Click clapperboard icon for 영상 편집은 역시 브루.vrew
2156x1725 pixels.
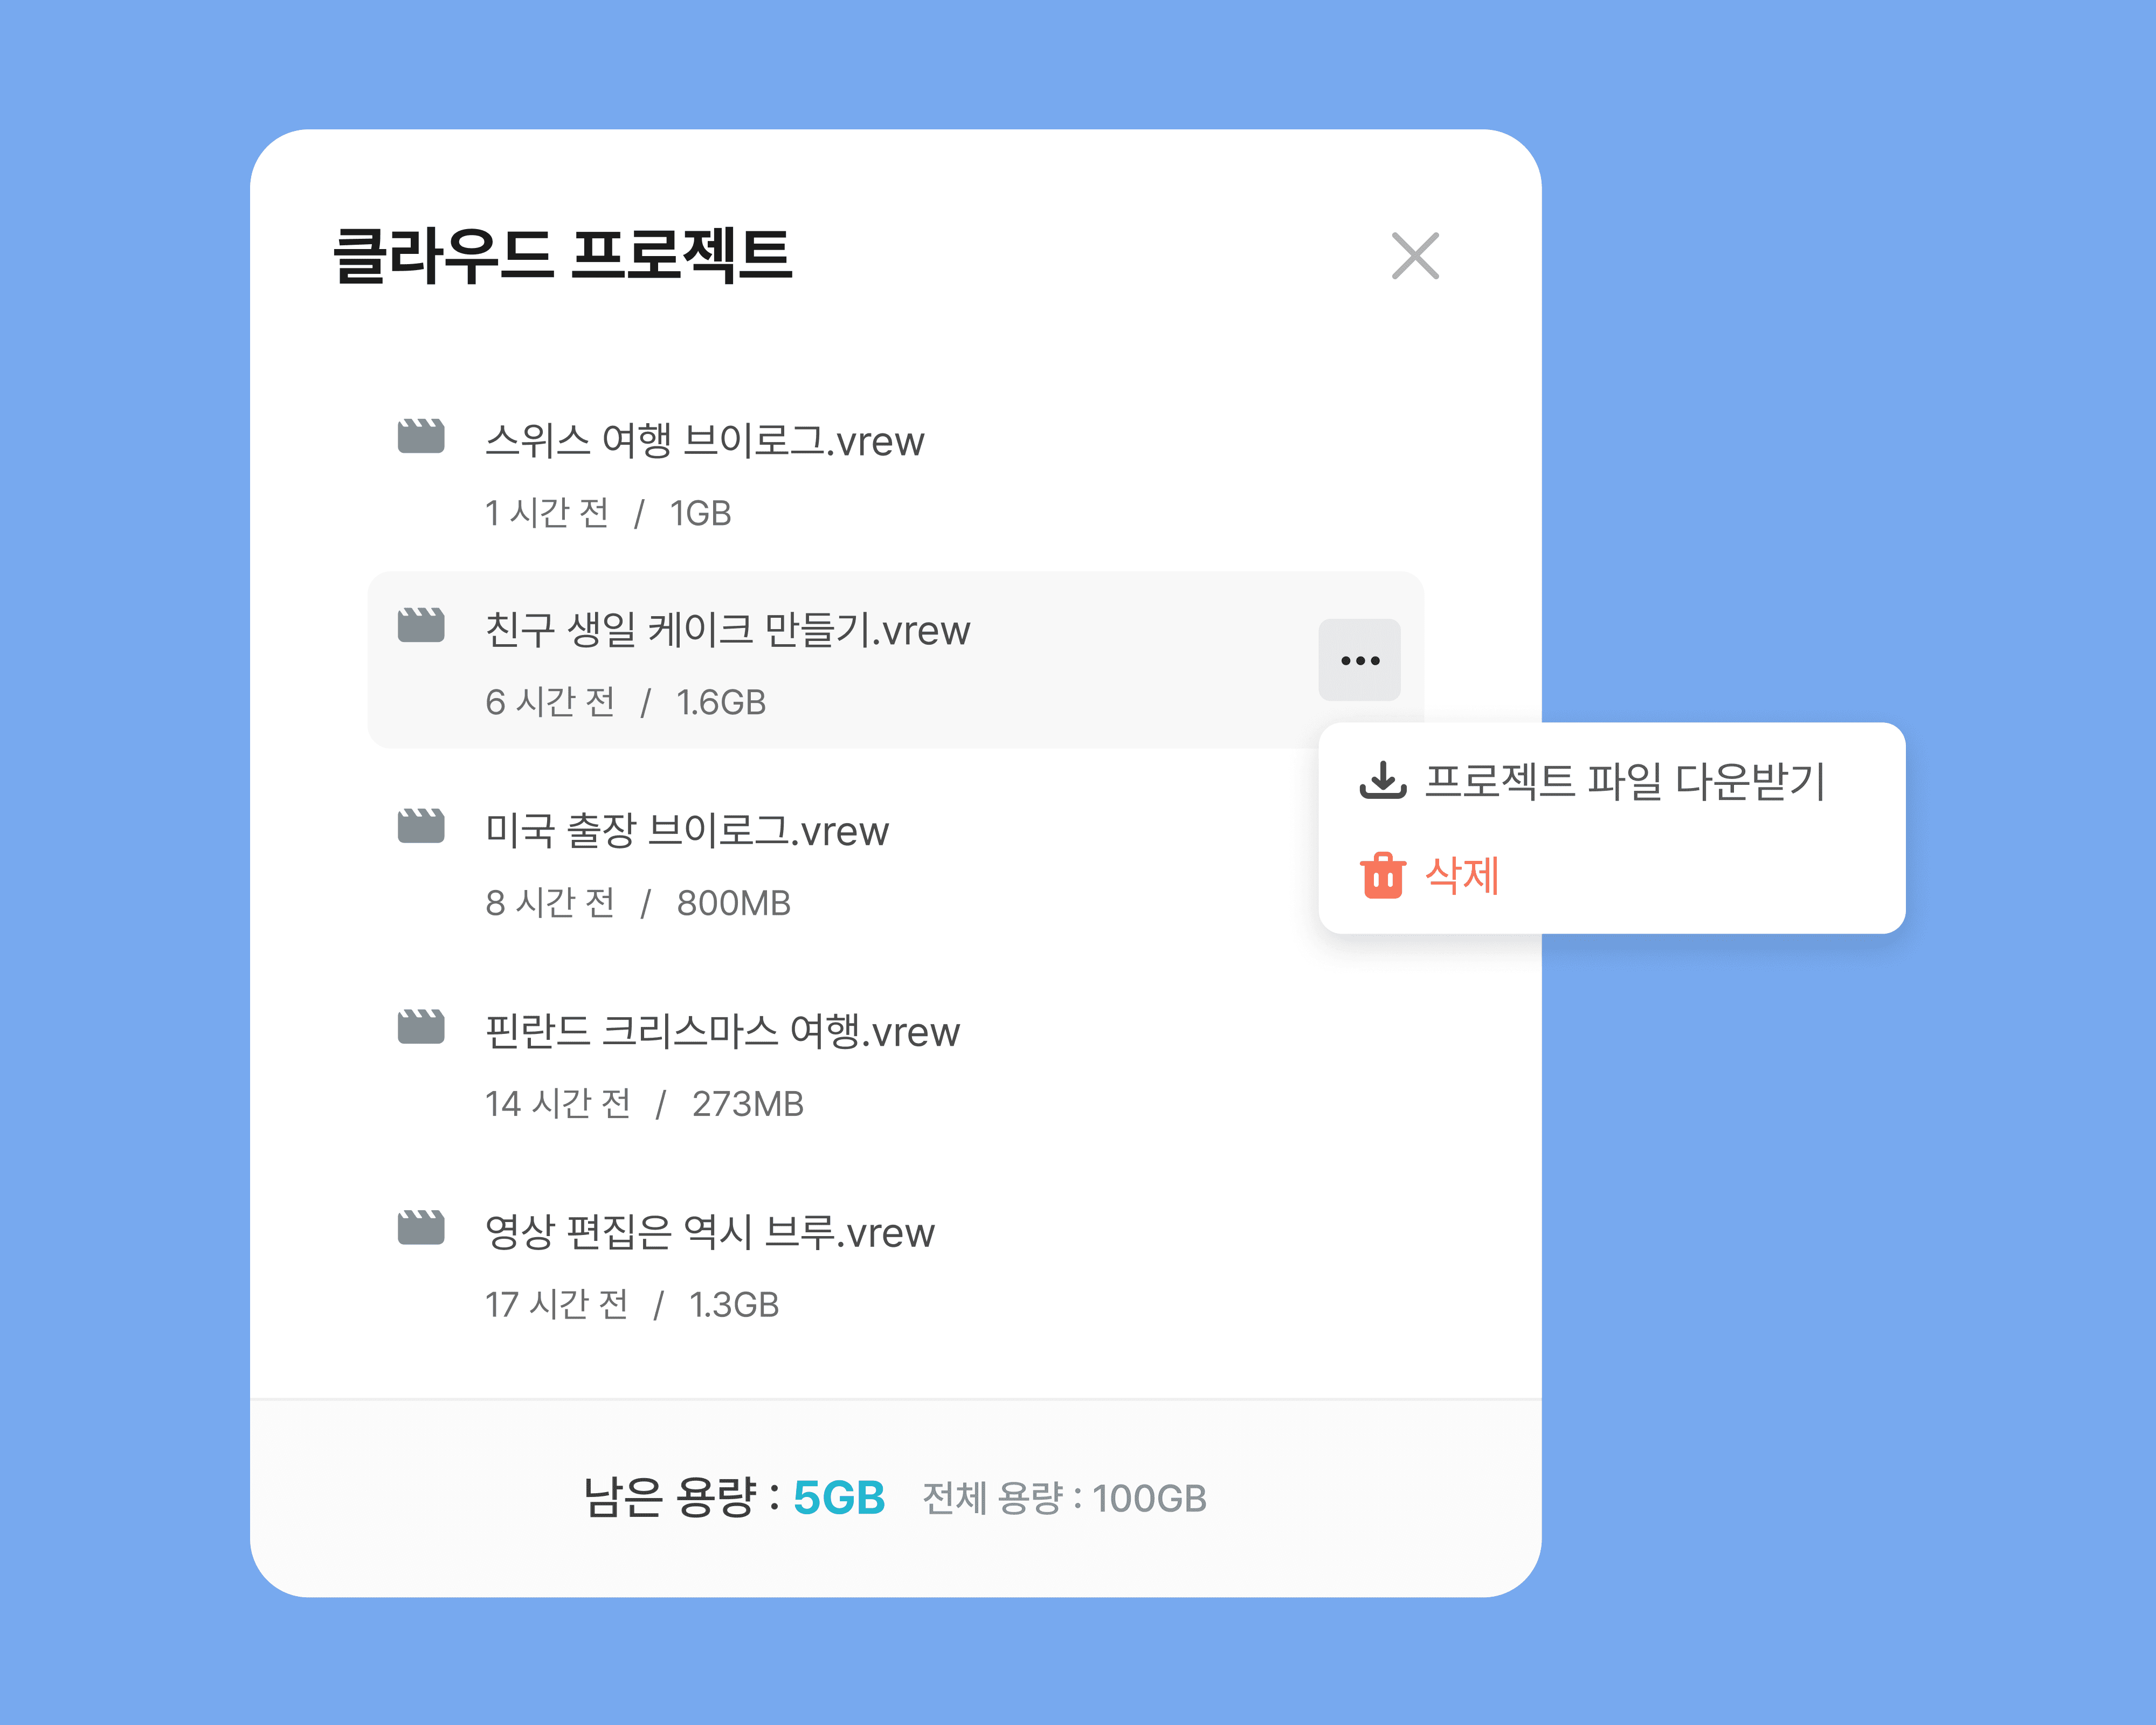[421, 1228]
